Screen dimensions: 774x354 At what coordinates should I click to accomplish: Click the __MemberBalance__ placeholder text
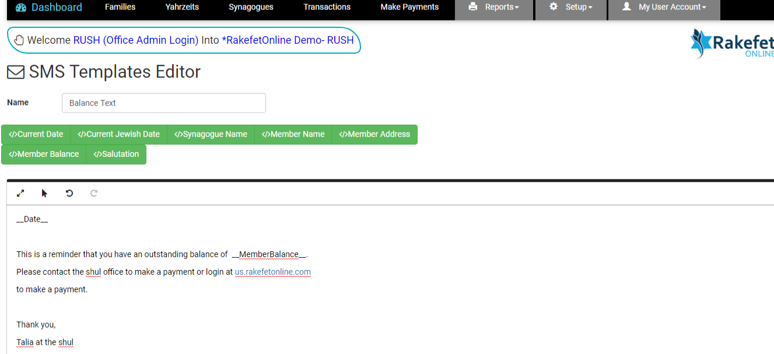(x=269, y=254)
